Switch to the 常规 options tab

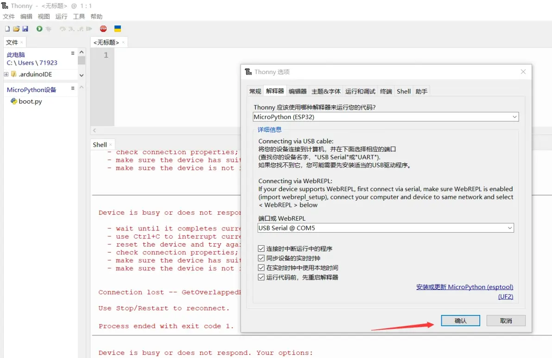[255, 92]
